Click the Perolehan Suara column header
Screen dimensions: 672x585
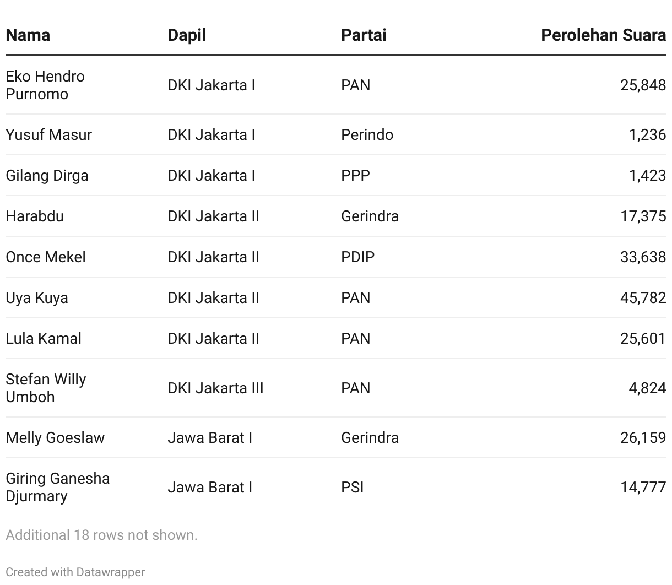tap(603, 35)
